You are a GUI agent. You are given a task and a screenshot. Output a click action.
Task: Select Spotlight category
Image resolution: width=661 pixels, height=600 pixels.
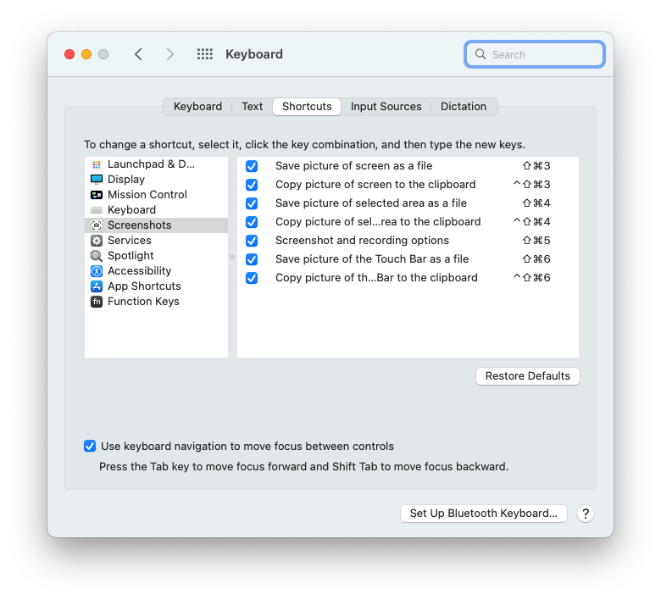point(157,256)
